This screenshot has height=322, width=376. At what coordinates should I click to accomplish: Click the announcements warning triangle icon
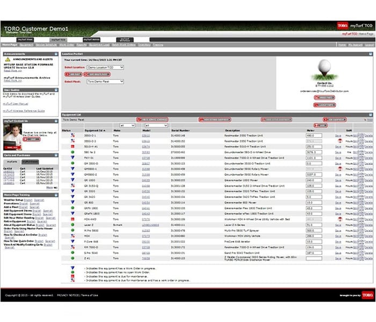click(8, 59)
